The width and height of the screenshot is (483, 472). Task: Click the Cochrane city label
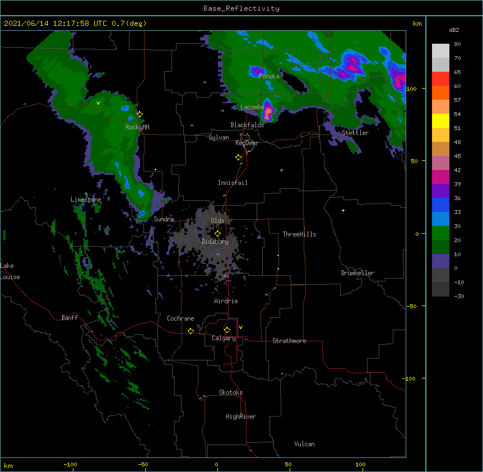pyautogui.click(x=180, y=318)
